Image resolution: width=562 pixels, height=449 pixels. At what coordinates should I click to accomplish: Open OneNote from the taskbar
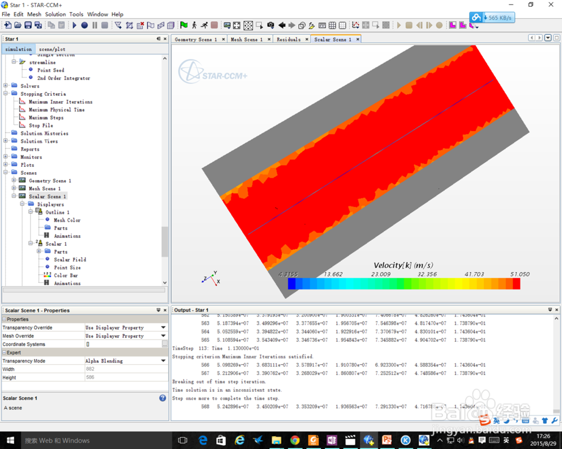click(332, 440)
